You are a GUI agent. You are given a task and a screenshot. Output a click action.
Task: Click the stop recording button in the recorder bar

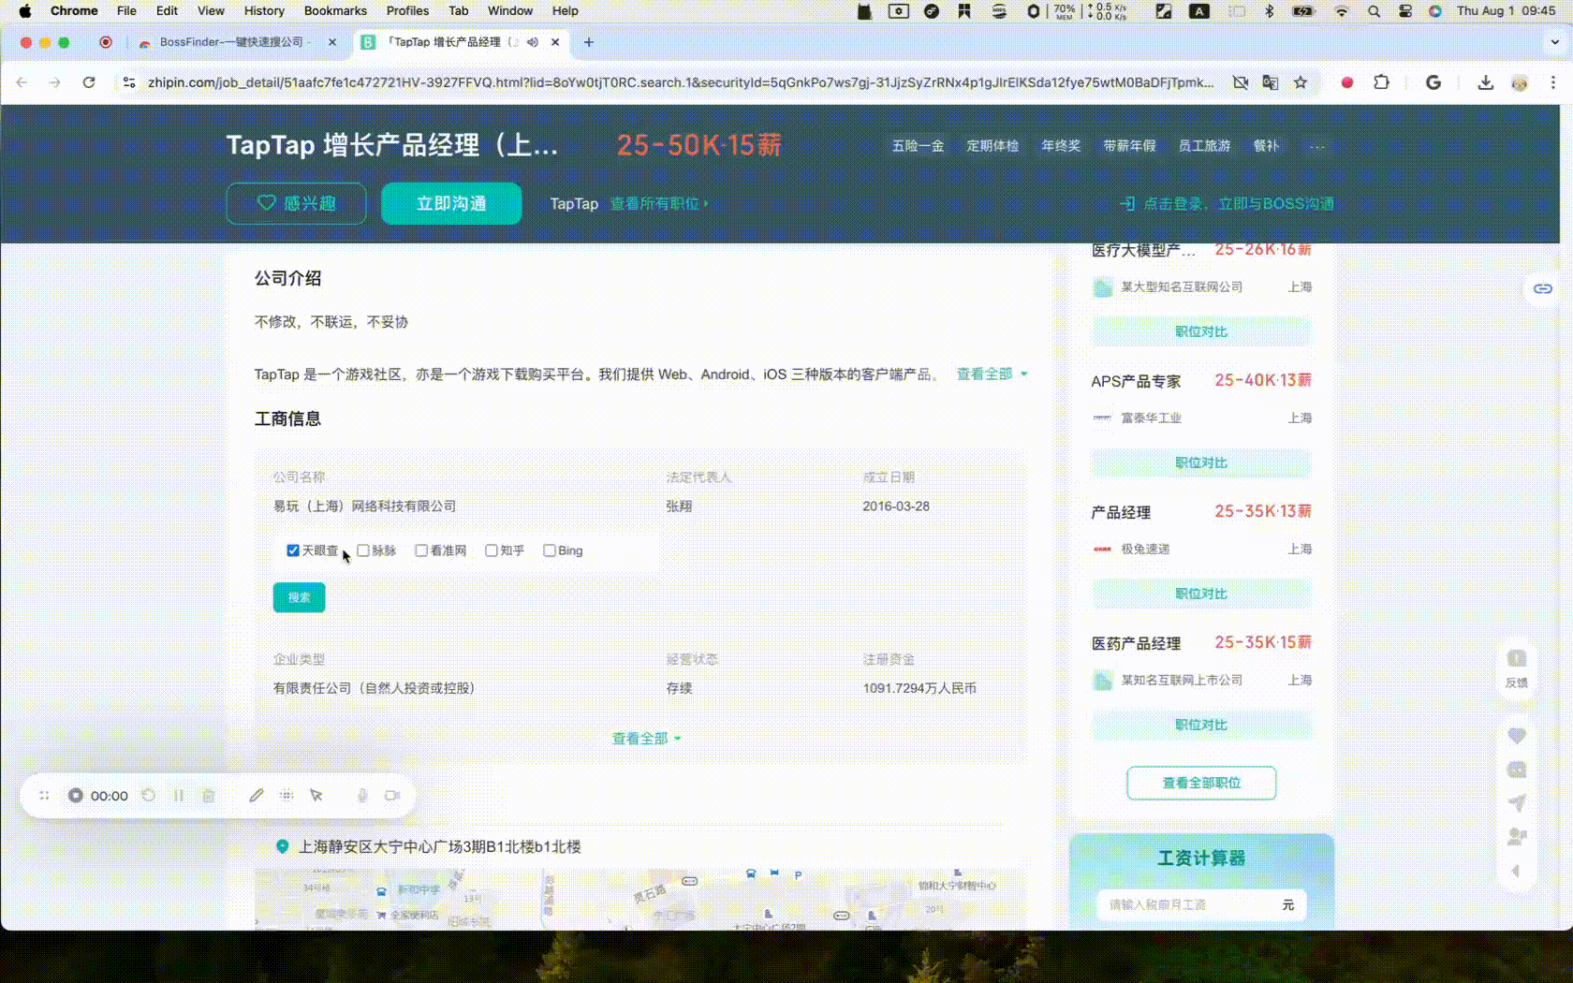(76, 796)
